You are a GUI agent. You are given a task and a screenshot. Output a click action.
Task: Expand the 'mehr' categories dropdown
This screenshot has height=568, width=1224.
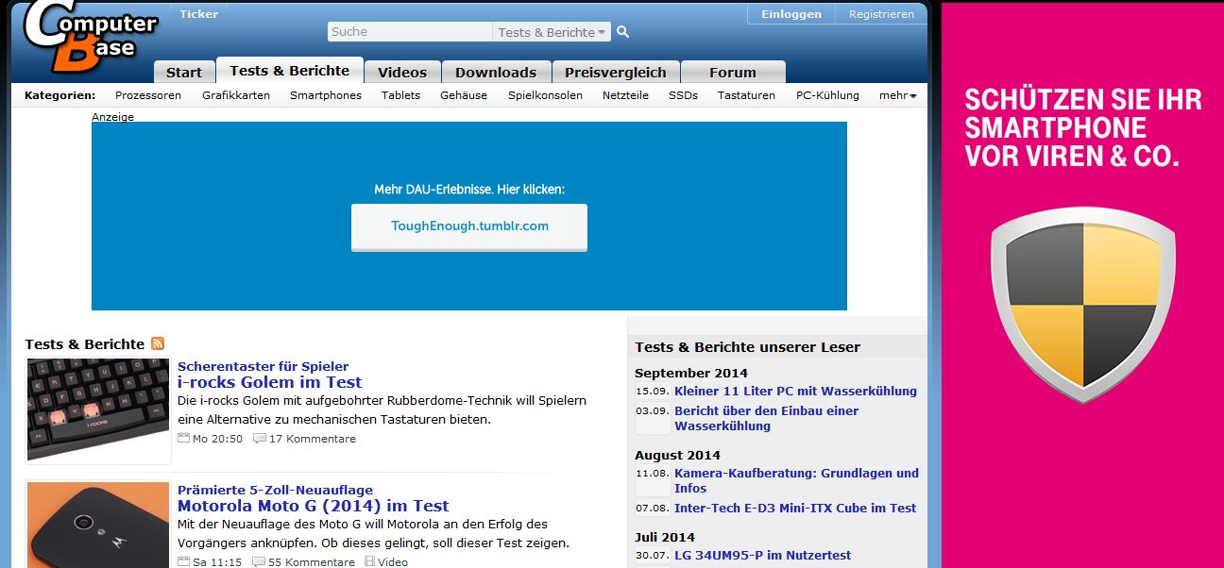coord(897,95)
